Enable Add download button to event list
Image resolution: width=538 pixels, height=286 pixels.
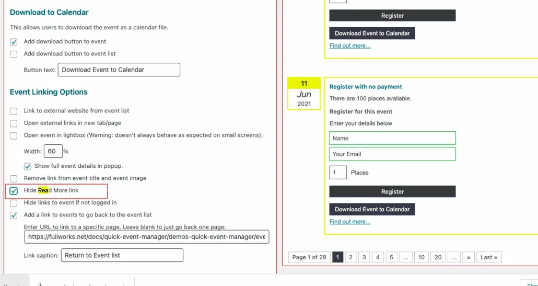(x=14, y=54)
